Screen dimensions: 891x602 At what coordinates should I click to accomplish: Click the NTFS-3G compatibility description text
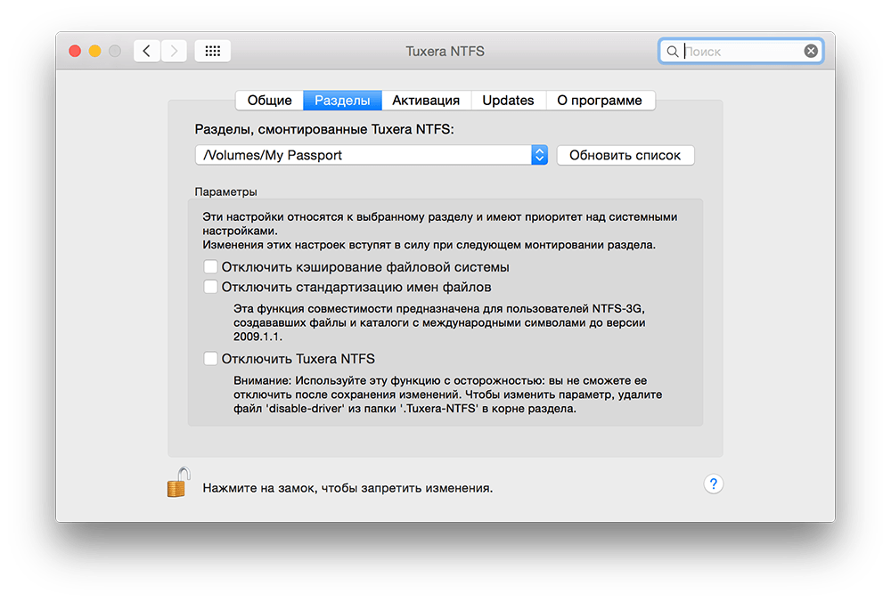tap(439, 322)
